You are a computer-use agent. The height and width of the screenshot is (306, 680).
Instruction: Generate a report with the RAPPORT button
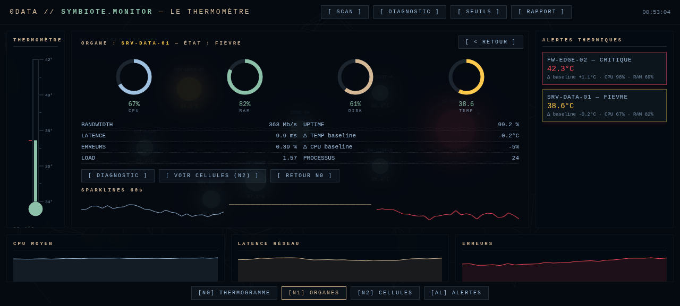tap(541, 12)
